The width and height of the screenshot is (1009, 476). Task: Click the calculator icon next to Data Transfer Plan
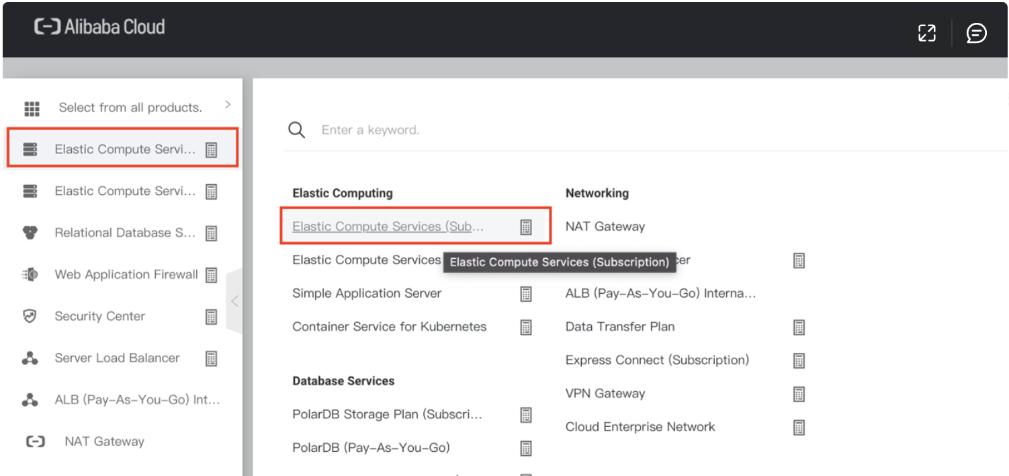(799, 327)
